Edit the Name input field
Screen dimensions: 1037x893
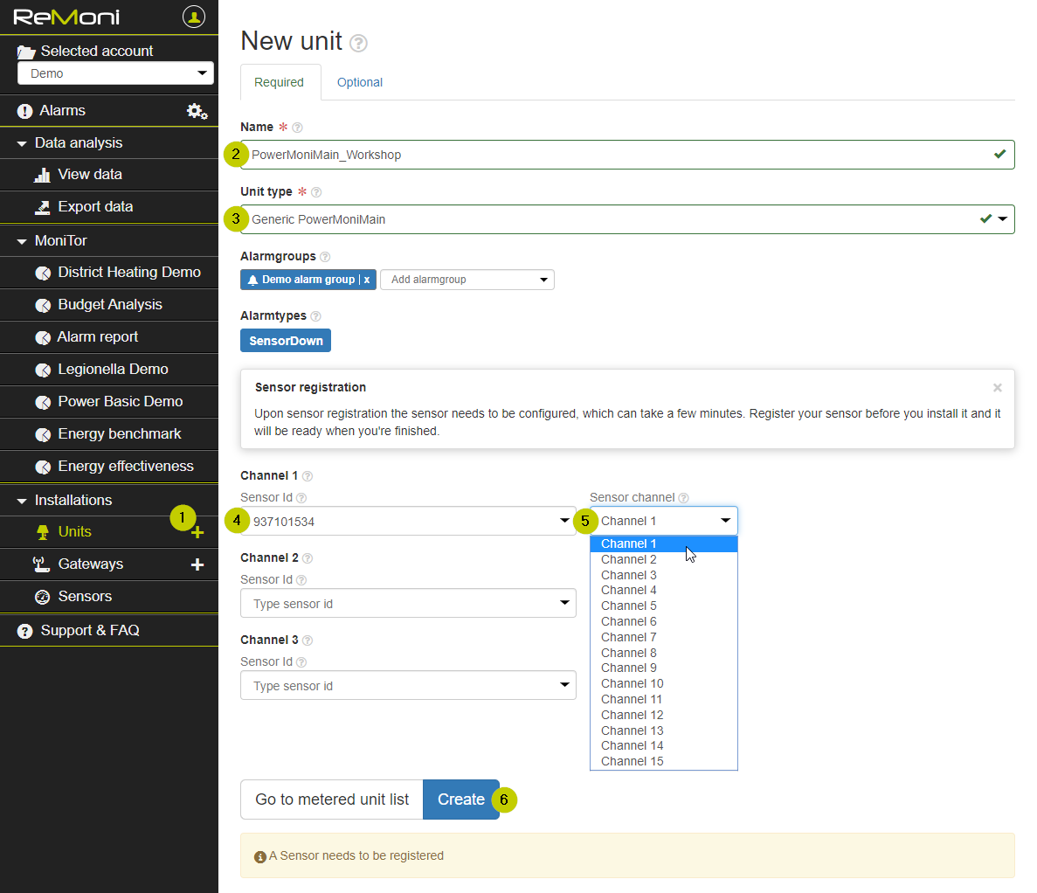627,155
